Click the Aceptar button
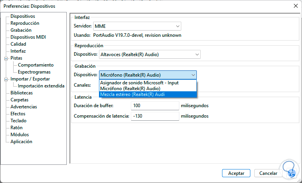 click(236, 173)
